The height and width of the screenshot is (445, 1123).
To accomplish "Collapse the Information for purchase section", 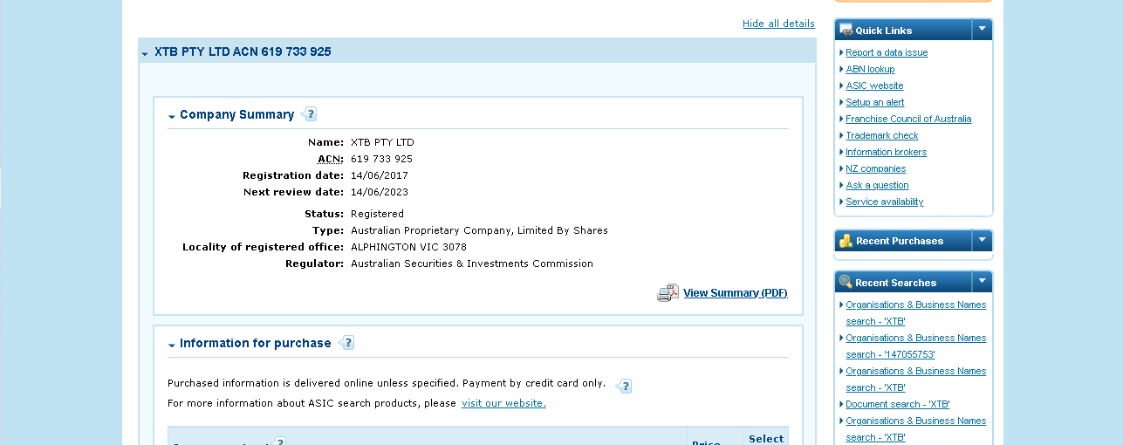I will pos(172,345).
